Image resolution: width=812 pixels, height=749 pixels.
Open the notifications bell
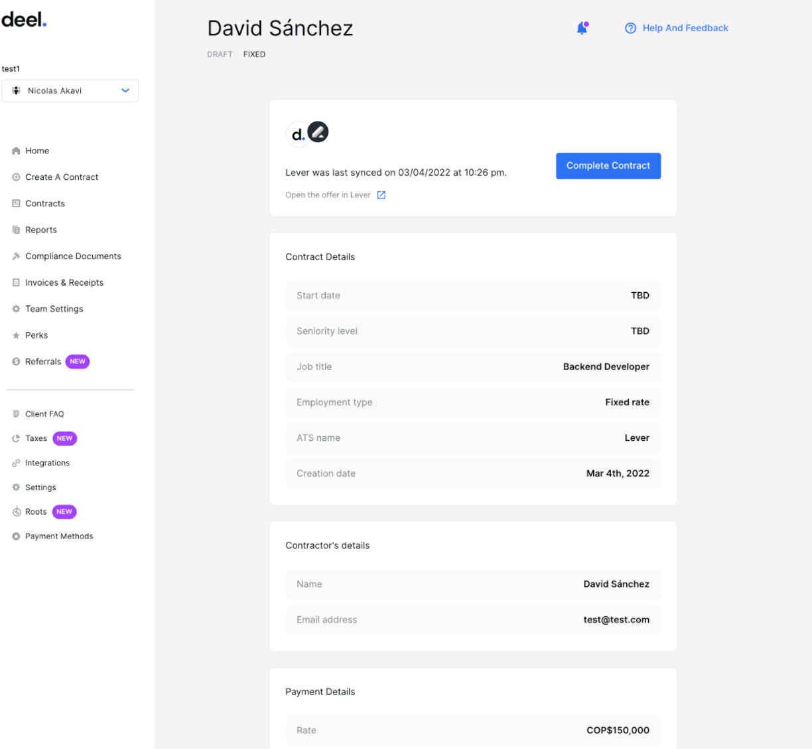(x=582, y=28)
